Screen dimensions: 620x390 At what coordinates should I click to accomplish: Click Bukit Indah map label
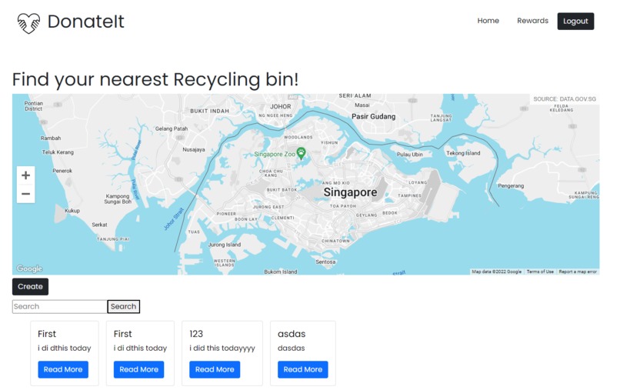209,111
